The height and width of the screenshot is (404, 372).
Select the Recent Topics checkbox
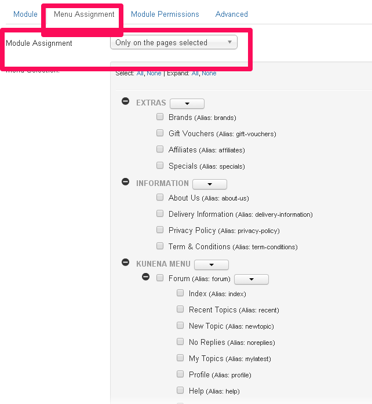(180, 309)
